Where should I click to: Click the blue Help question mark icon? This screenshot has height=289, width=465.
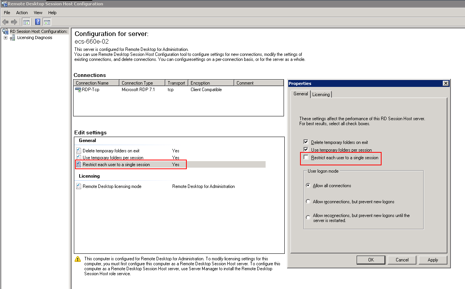[x=38, y=22]
